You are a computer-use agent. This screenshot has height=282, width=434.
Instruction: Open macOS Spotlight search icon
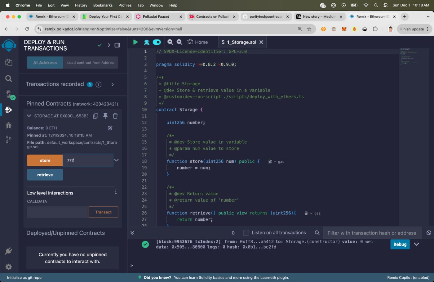point(376,5)
